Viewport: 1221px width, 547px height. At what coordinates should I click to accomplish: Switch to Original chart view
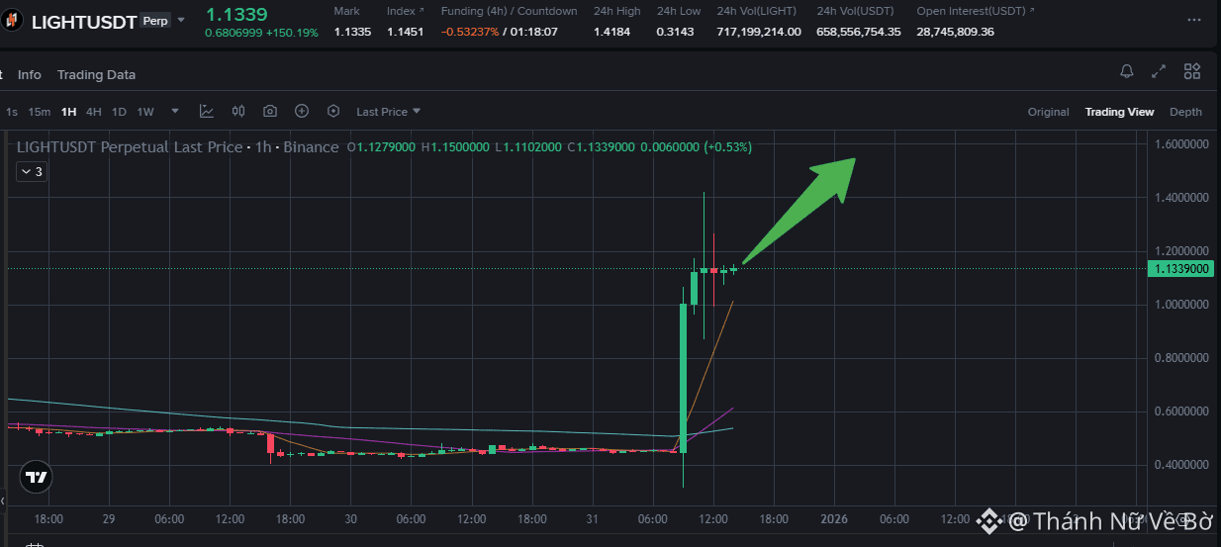coord(1048,112)
